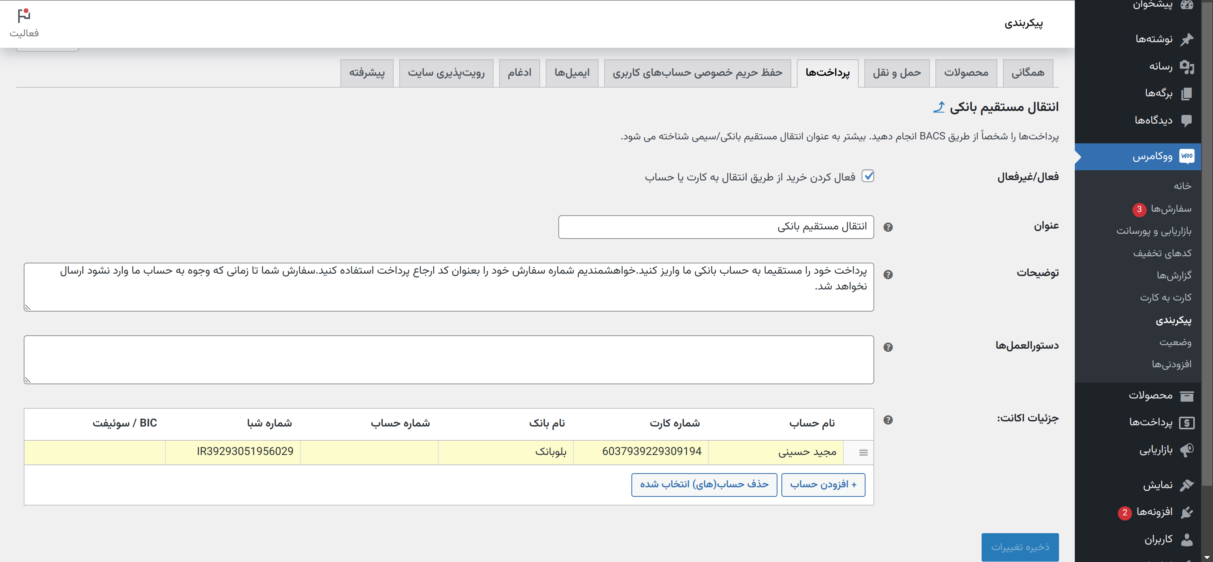The height and width of the screenshot is (562, 1213).
Task: Click inside the empty دستورالعمل‌ها textarea
Action: [449, 359]
